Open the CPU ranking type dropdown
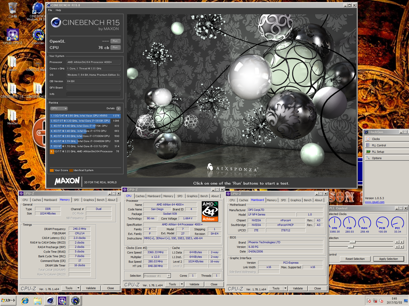The width and height of the screenshot is (409, 306). coord(59,108)
